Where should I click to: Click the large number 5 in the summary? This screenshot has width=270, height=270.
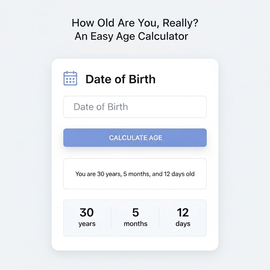click(136, 212)
